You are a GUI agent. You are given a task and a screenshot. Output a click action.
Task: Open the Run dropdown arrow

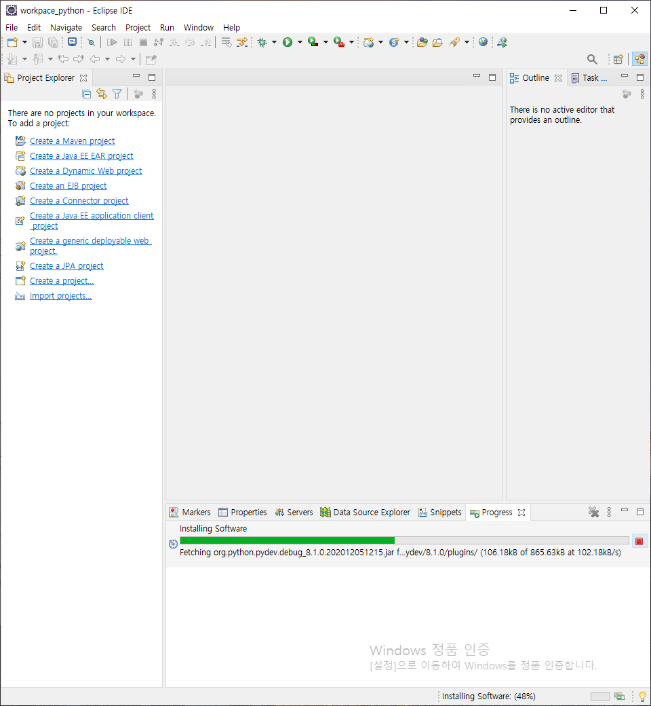point(300,42)
